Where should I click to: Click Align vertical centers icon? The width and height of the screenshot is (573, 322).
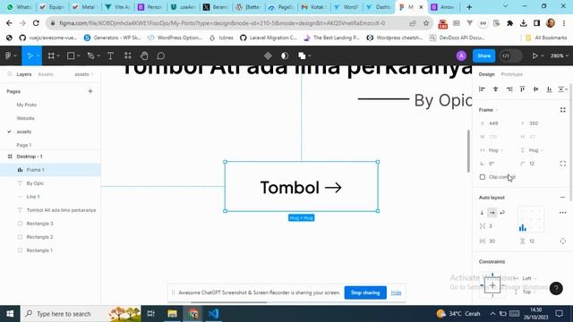535,89
